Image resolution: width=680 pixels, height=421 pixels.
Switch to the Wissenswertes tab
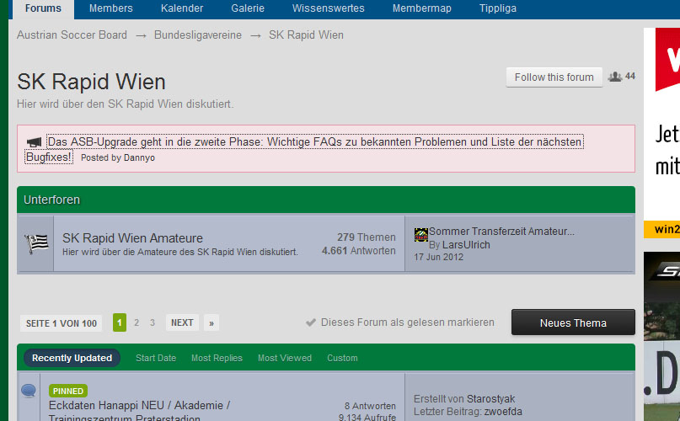[329, 8]
